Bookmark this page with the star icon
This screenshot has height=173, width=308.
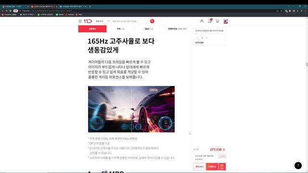[x=281, y=11]
